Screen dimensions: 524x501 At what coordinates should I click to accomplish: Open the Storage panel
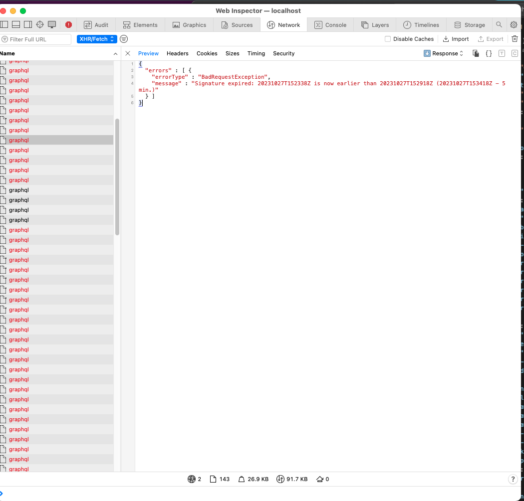coord(469,24)
